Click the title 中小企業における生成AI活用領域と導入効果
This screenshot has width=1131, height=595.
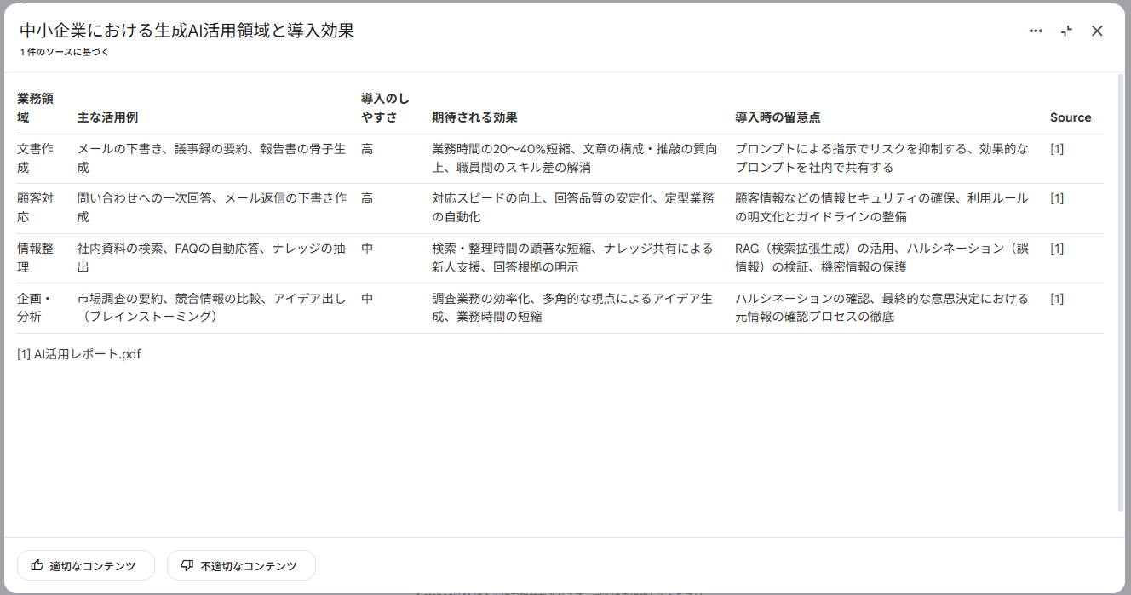pyautogui.click(x=187, y=31)
